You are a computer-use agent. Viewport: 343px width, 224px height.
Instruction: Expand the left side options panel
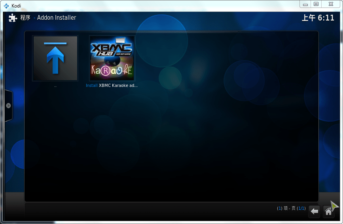tap(8, 105)
